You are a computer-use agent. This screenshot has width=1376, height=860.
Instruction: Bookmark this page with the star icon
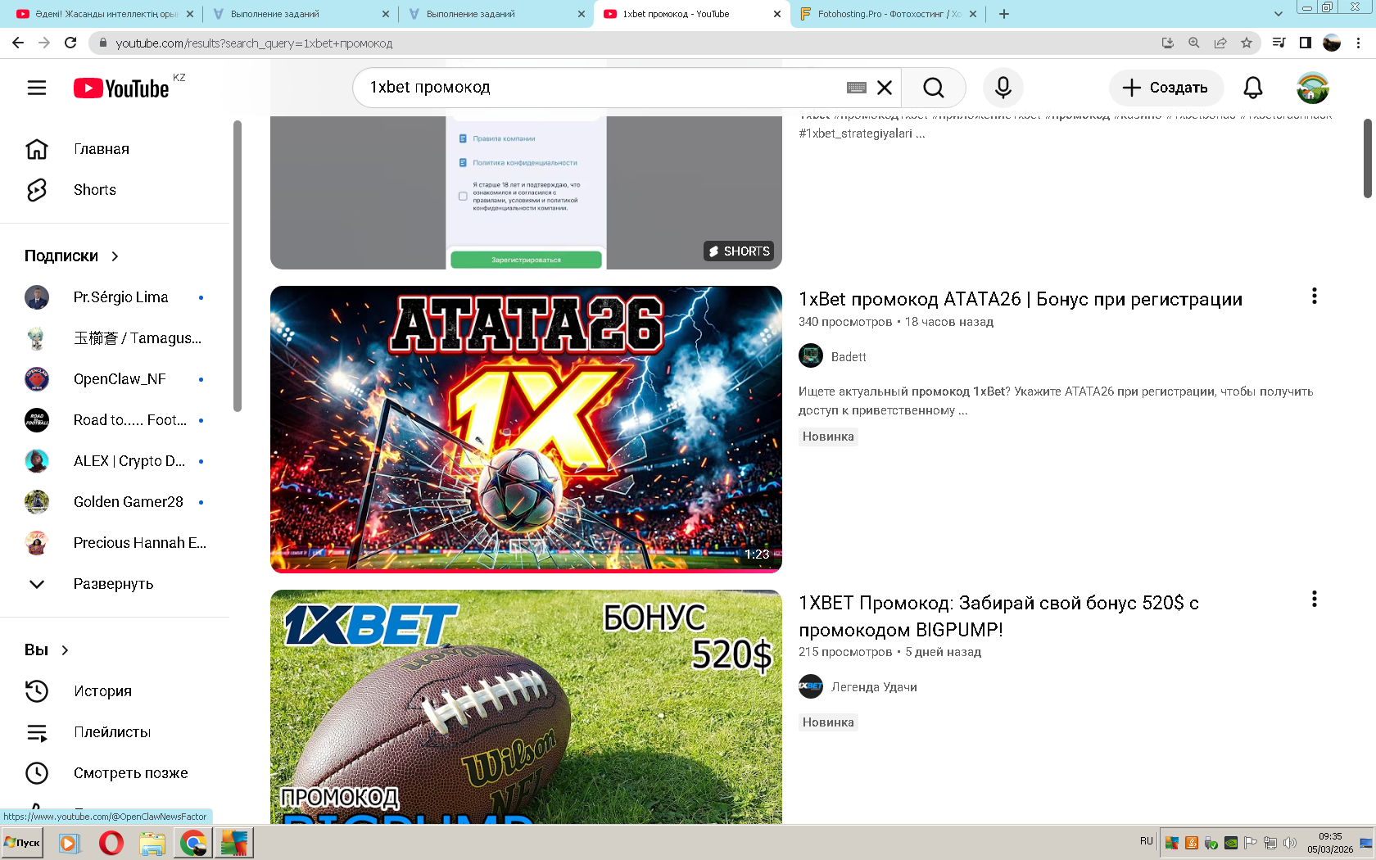(1247, 43)
